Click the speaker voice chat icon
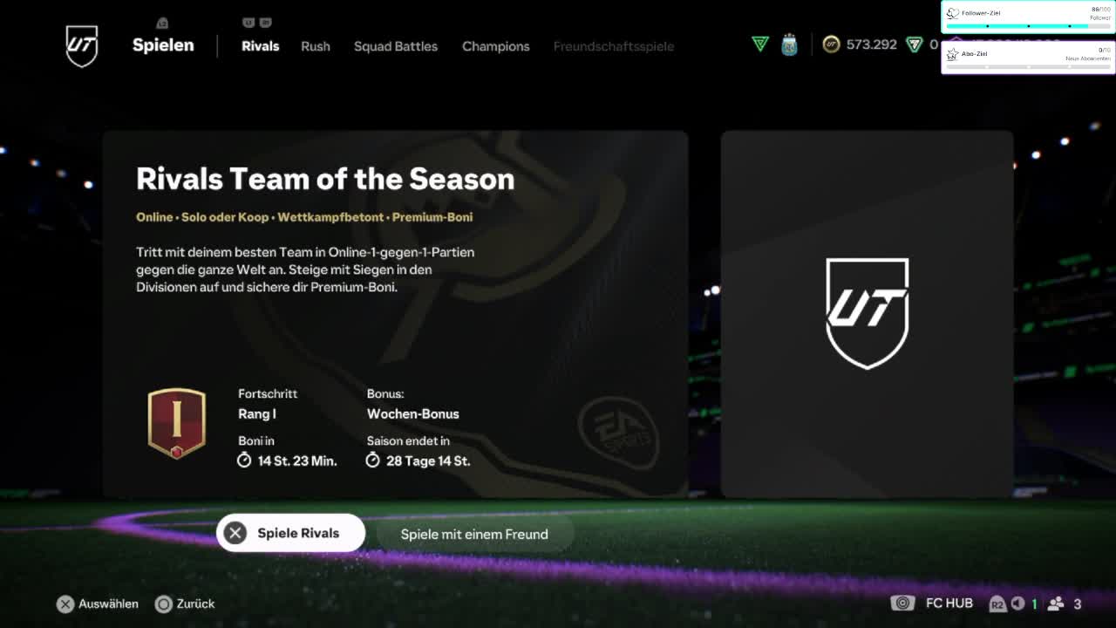1116x628 pixels. (x=1017, y=604)
